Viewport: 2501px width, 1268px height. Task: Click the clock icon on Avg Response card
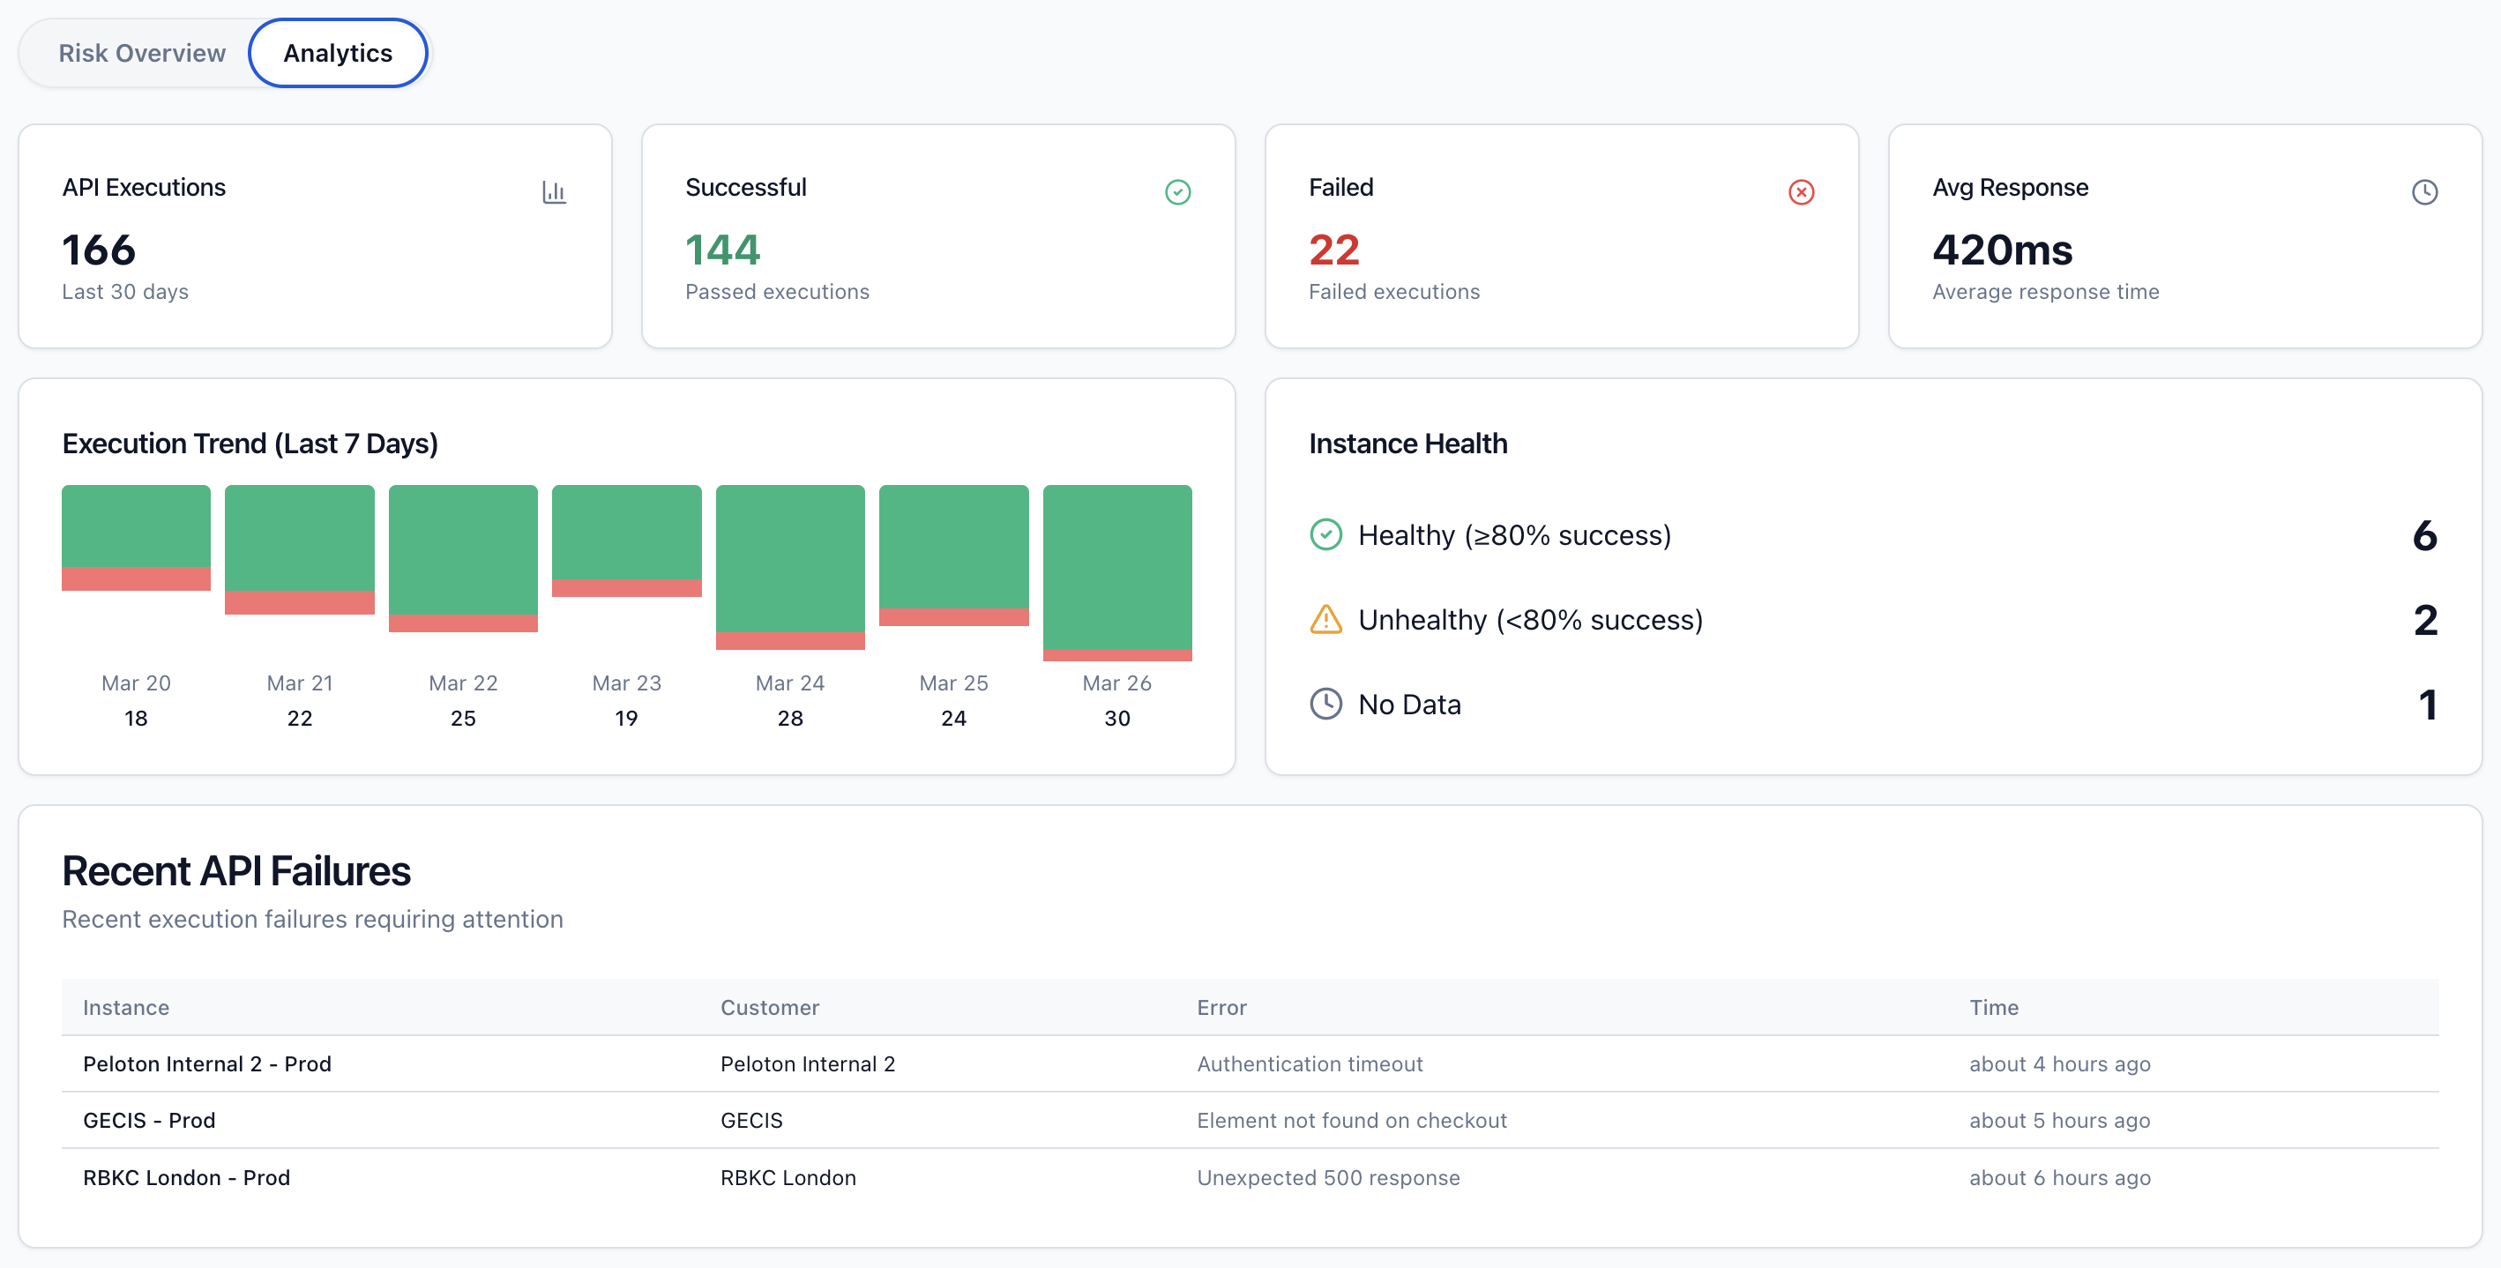[x=2424, y=192]
